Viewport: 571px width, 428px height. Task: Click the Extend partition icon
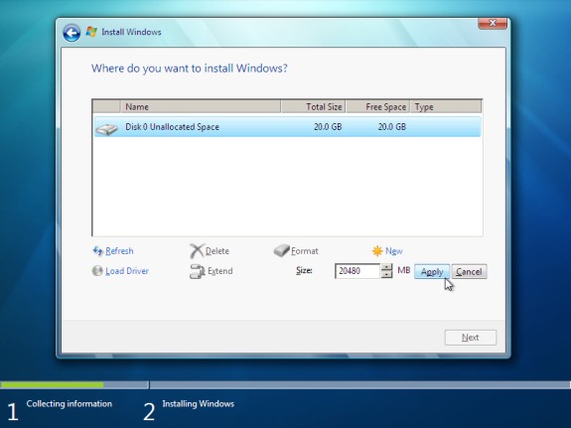pyautogui.click(x=197, y=271)
